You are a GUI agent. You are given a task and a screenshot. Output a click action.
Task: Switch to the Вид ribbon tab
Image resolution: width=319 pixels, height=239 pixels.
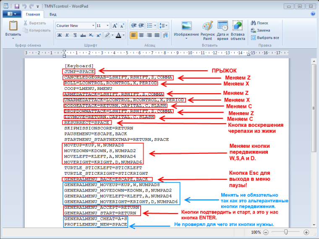53,14
